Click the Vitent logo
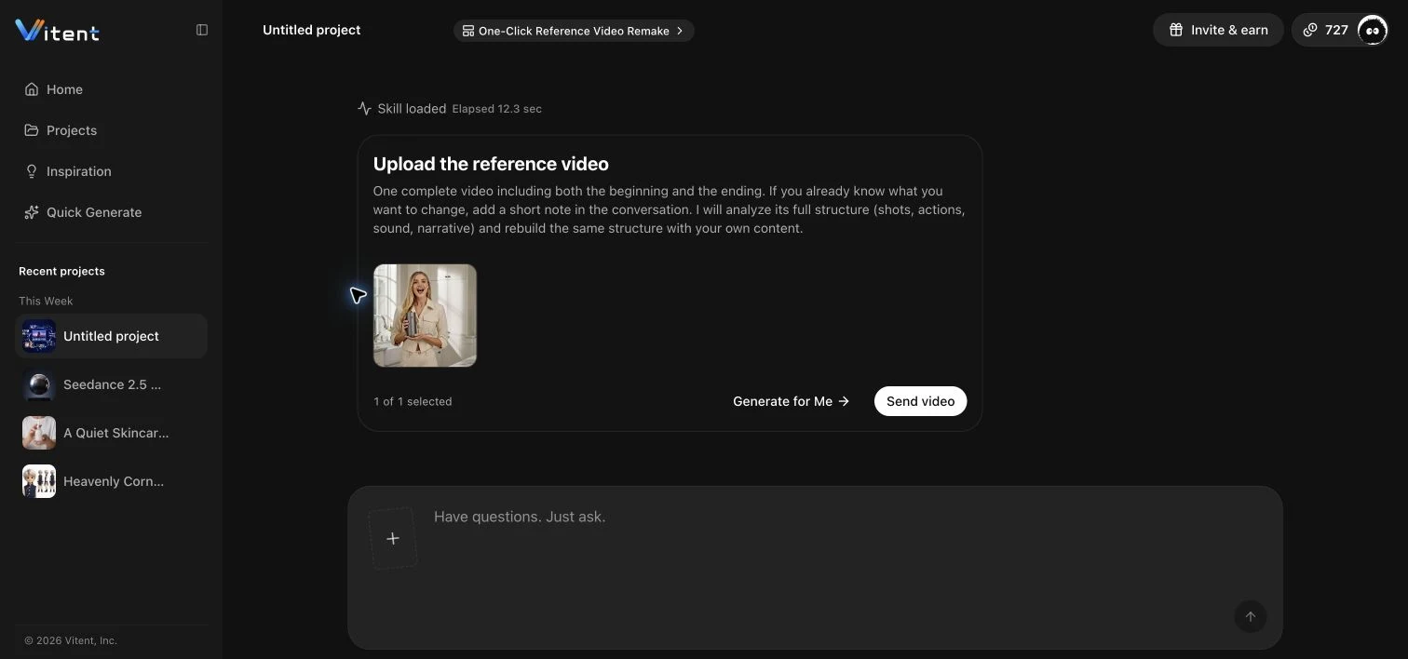This screenshot has width=1408, height=659. click(57, 31)
